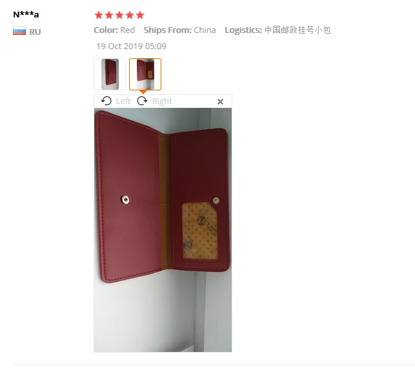The height and width of the screenshot is (372, 415).
Task: Click the Logistics shipping method text
Action: point(278,30)
